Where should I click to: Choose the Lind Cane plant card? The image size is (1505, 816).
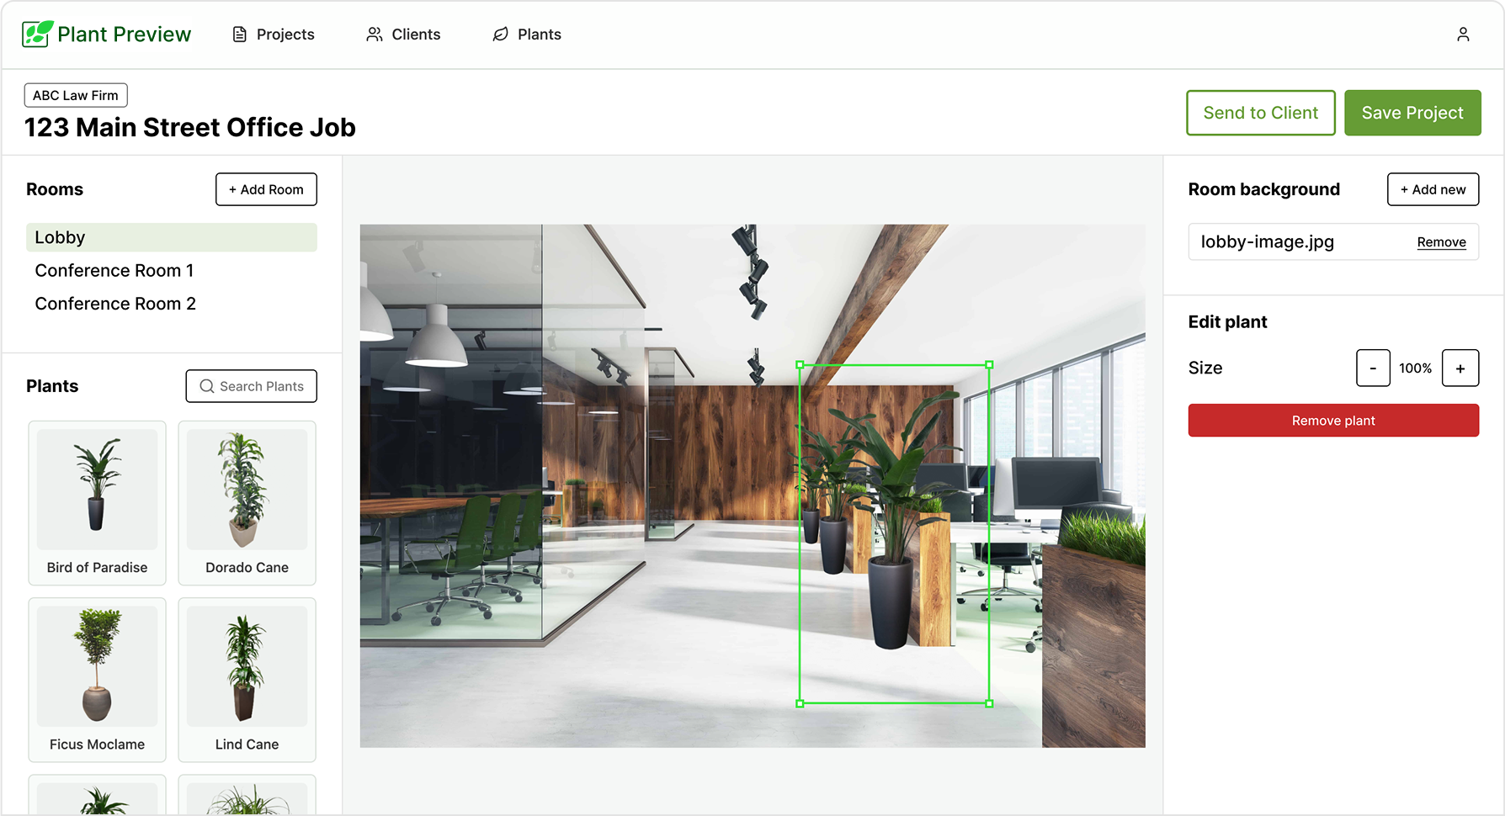(247, 680)
